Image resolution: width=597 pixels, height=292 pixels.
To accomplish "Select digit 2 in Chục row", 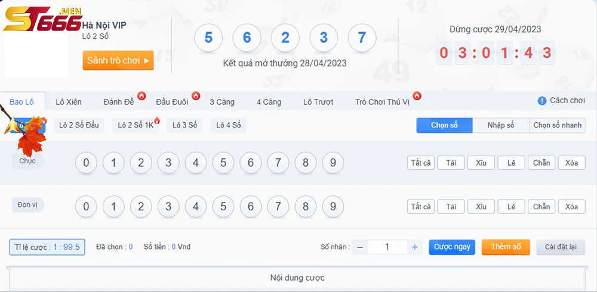I will tap(141, 163).
